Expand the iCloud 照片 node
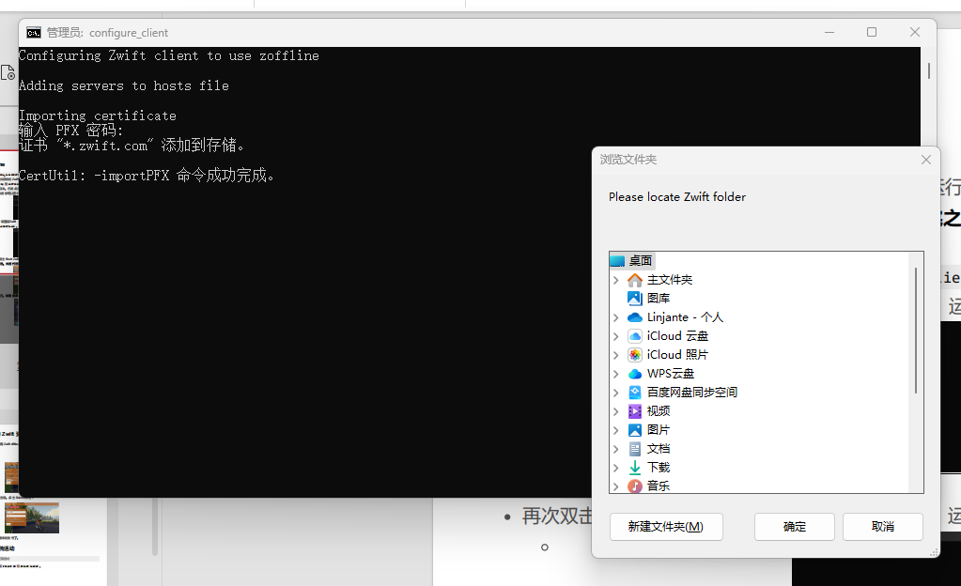This screenshot has width=961, height=586. point(616,355)
